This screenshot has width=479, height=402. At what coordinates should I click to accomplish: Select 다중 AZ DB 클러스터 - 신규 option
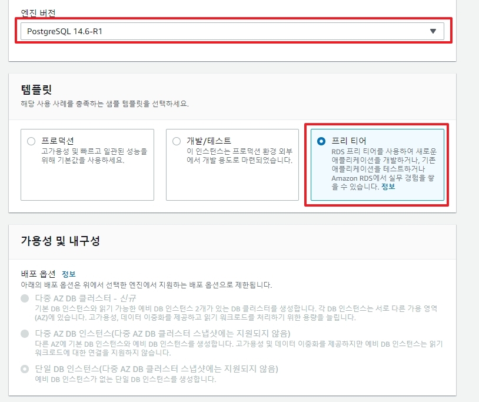(25, 298)
